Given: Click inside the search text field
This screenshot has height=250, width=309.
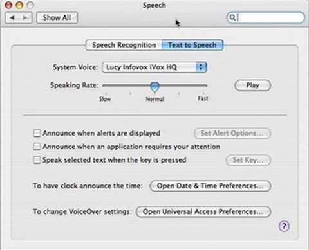Looking at the screenshot, I should (270, 17).
